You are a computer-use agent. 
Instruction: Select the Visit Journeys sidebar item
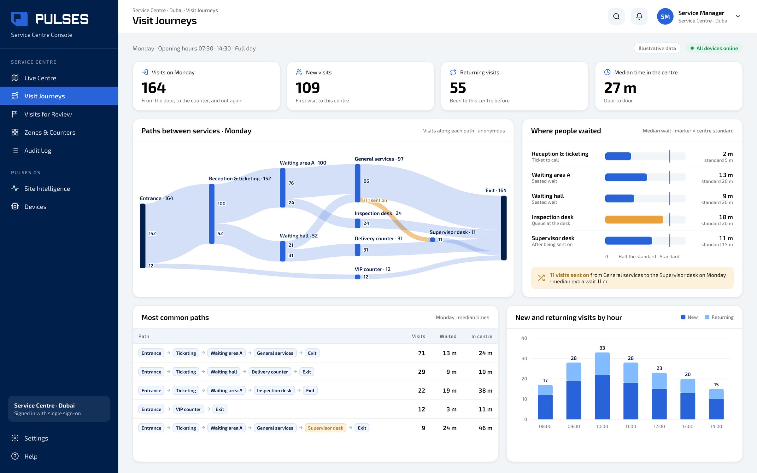[59, 96]
